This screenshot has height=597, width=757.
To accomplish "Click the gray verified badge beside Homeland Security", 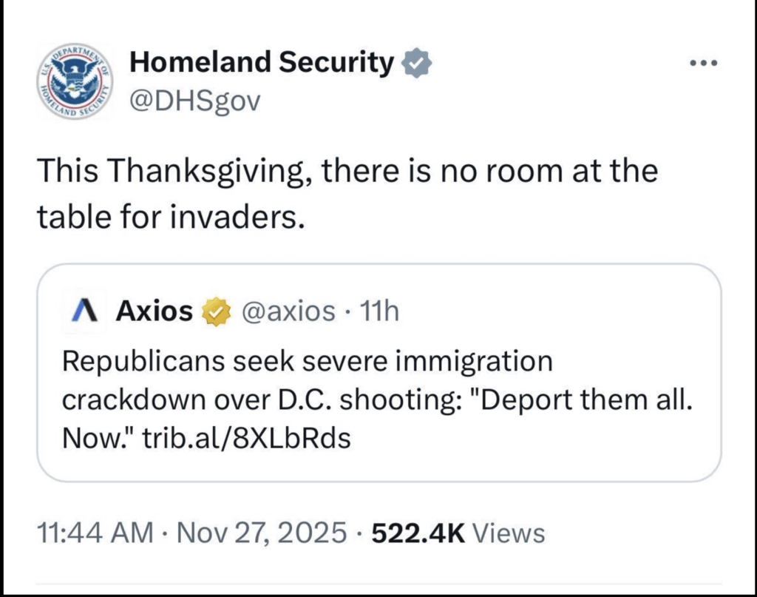I will pyautogui.click(x=417, y=65).
